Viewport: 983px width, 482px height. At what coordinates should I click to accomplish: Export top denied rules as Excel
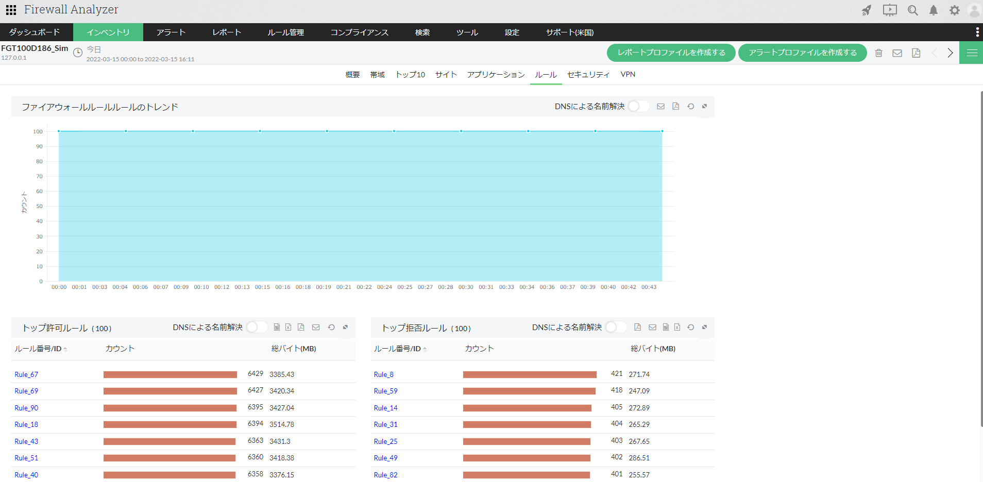(x=677, y=328)
